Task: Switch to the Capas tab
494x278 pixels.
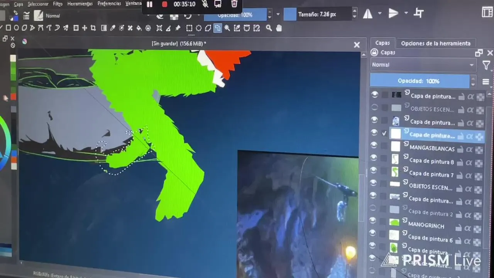Action: point(382,43)
